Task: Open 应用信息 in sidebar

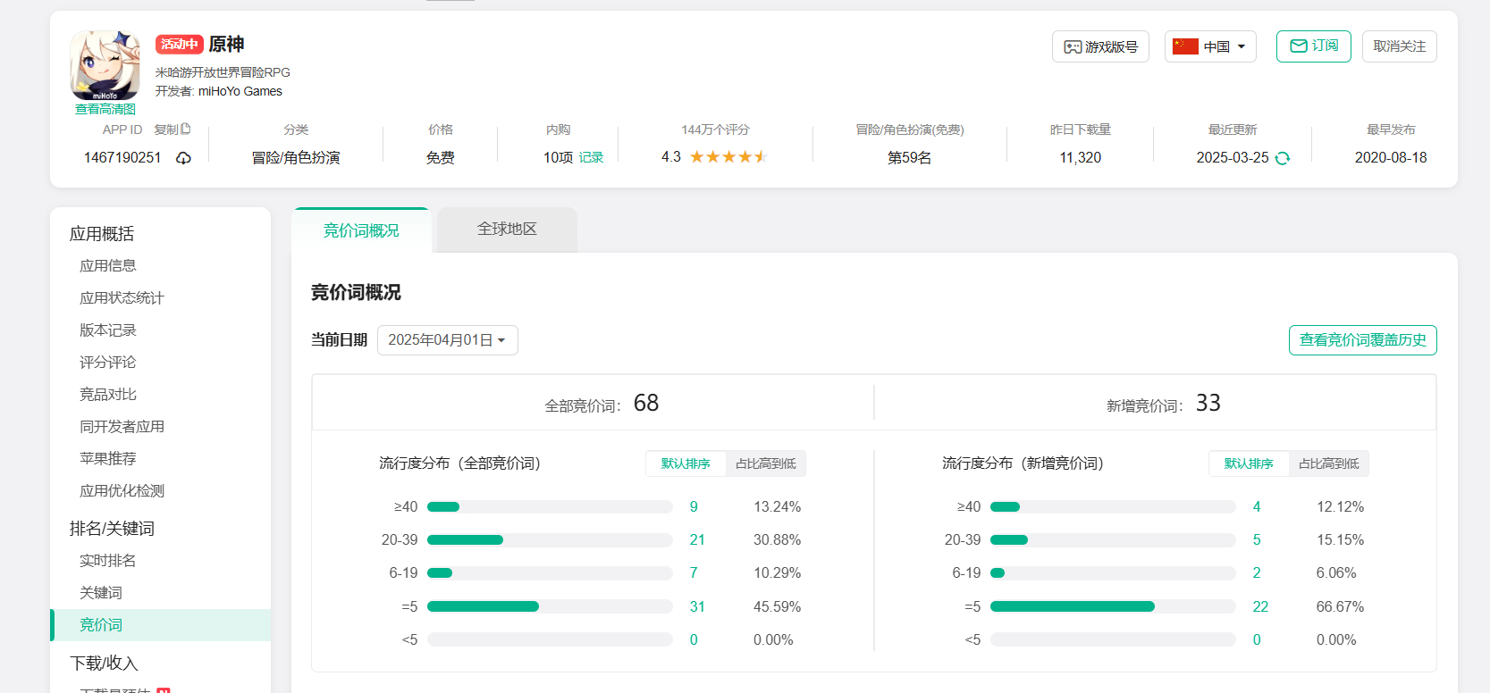Action: point(108,266)
